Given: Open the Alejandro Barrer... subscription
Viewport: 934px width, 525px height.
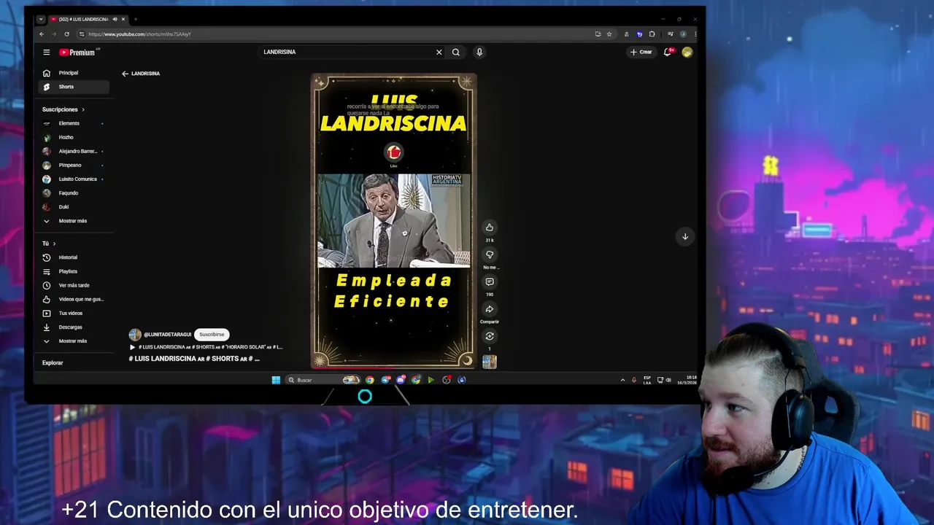Looking at the screenshot, I should click(74, 151).
